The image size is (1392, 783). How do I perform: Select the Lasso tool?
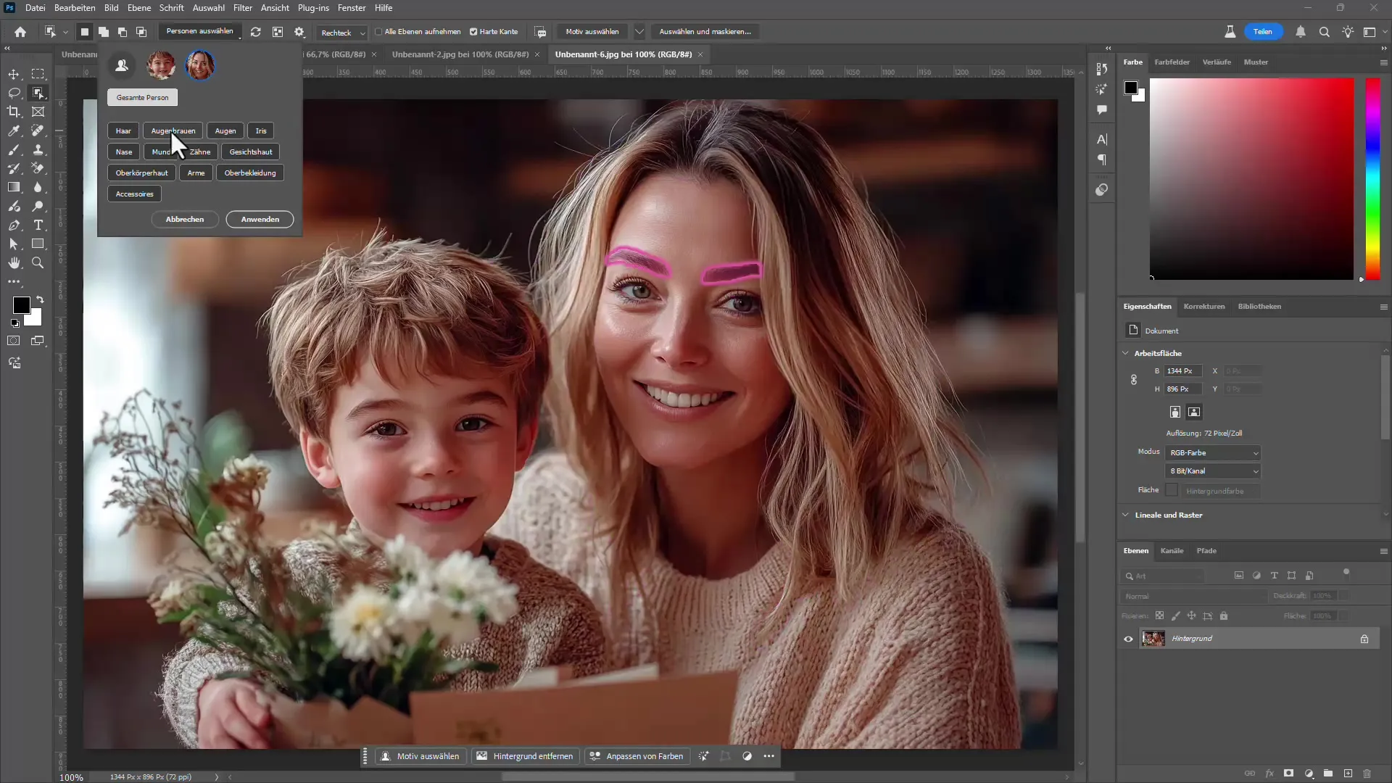click(14, 93)
